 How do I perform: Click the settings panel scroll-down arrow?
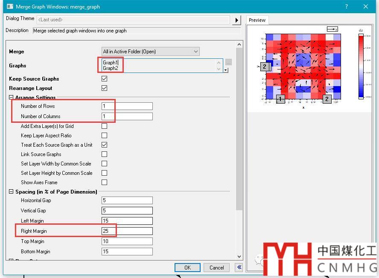(239, 256)
